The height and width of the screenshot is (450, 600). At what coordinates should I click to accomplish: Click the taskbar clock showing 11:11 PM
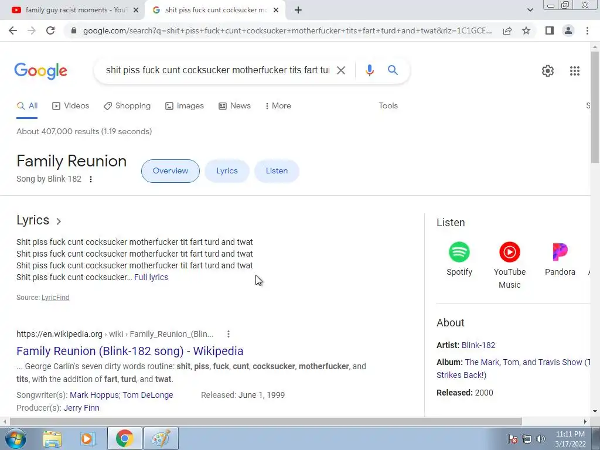(570, 439)
